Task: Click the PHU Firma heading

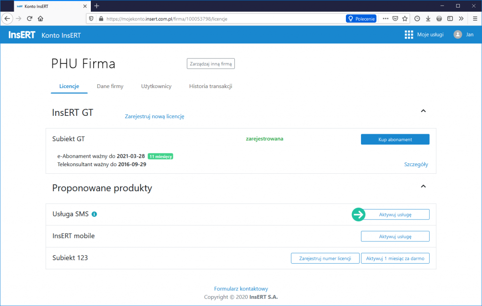Action: coord(83,64)
